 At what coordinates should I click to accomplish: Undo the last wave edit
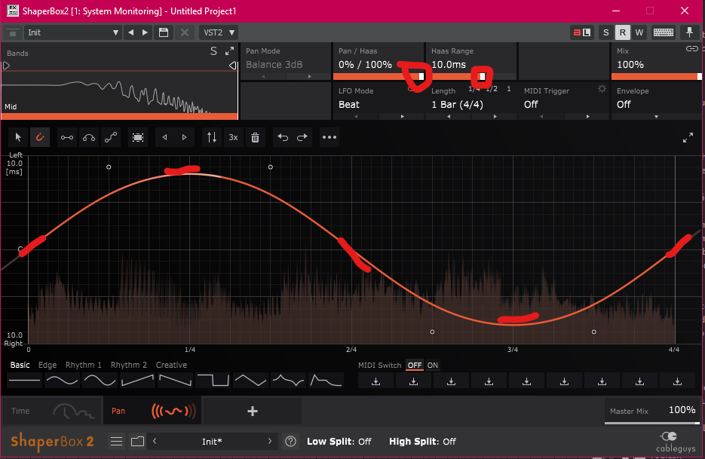click(283, 138)
